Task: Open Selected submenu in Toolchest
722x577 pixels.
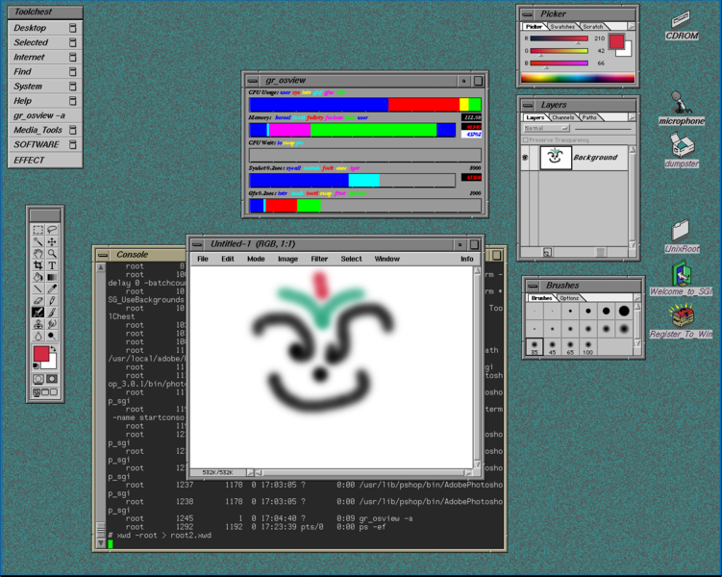Action: [x=45, y=42]
